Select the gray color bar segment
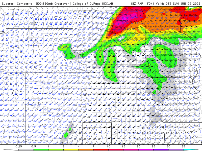The width and height of the screenshot is (202, 151). pyautogui.click(x=26, y=150)
